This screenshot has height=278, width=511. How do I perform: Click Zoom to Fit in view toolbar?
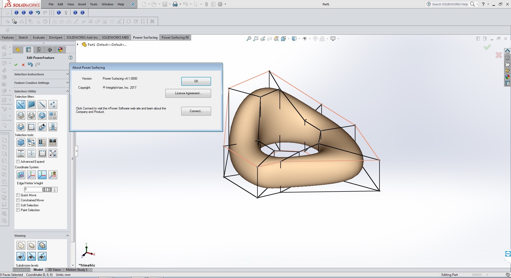coord(249,39)
